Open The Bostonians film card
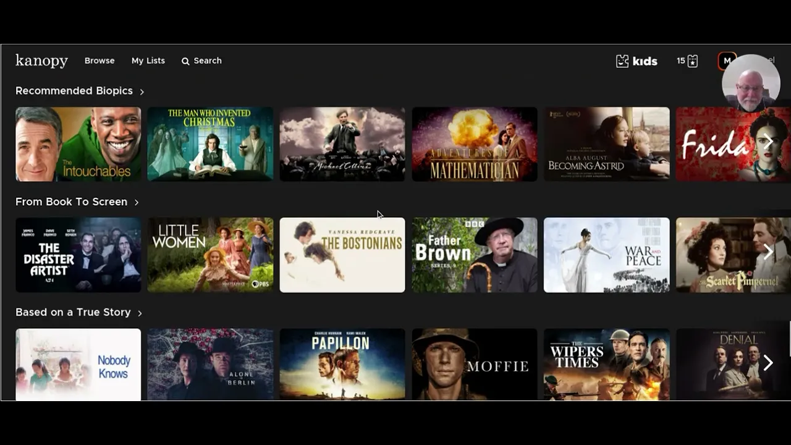 pos(342,255)
